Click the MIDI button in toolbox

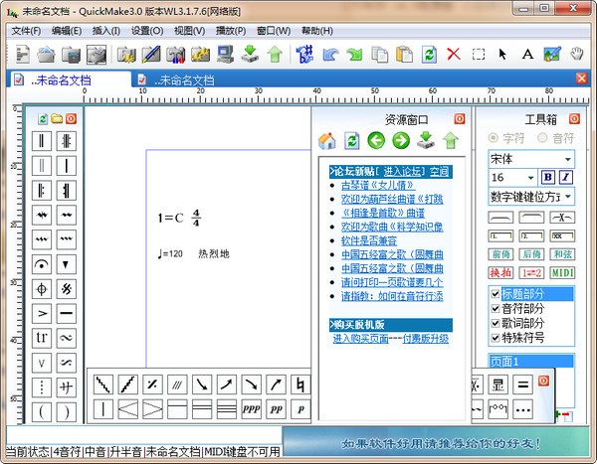(x=562, y=272)
